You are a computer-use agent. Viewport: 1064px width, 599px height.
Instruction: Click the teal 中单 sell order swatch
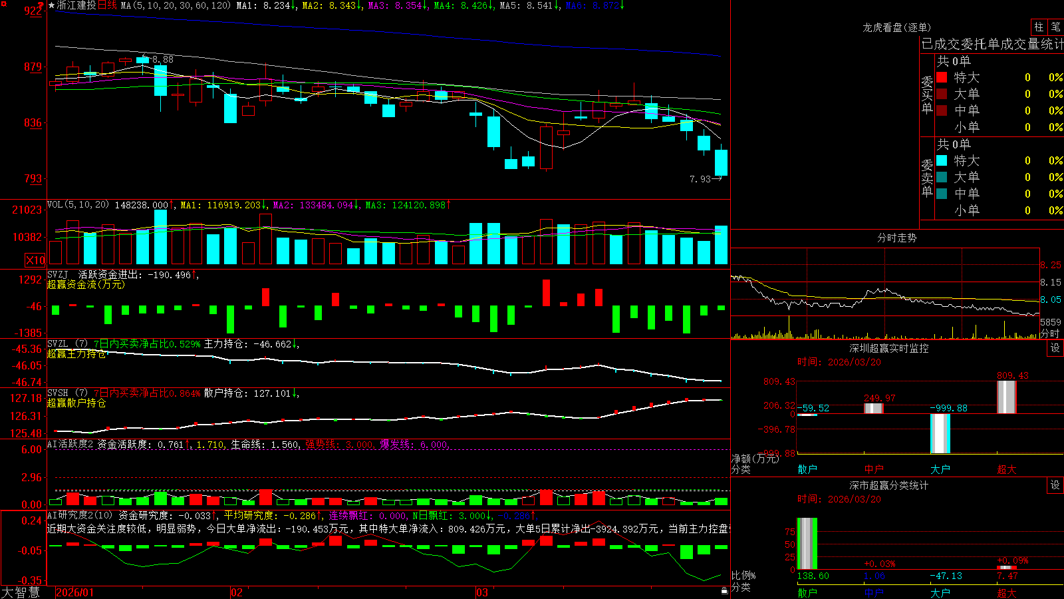pos(942,194)
